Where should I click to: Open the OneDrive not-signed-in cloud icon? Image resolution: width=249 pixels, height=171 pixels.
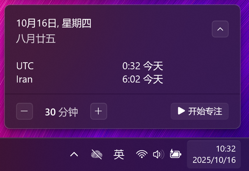pyautogui.click(x=96, y=154)
